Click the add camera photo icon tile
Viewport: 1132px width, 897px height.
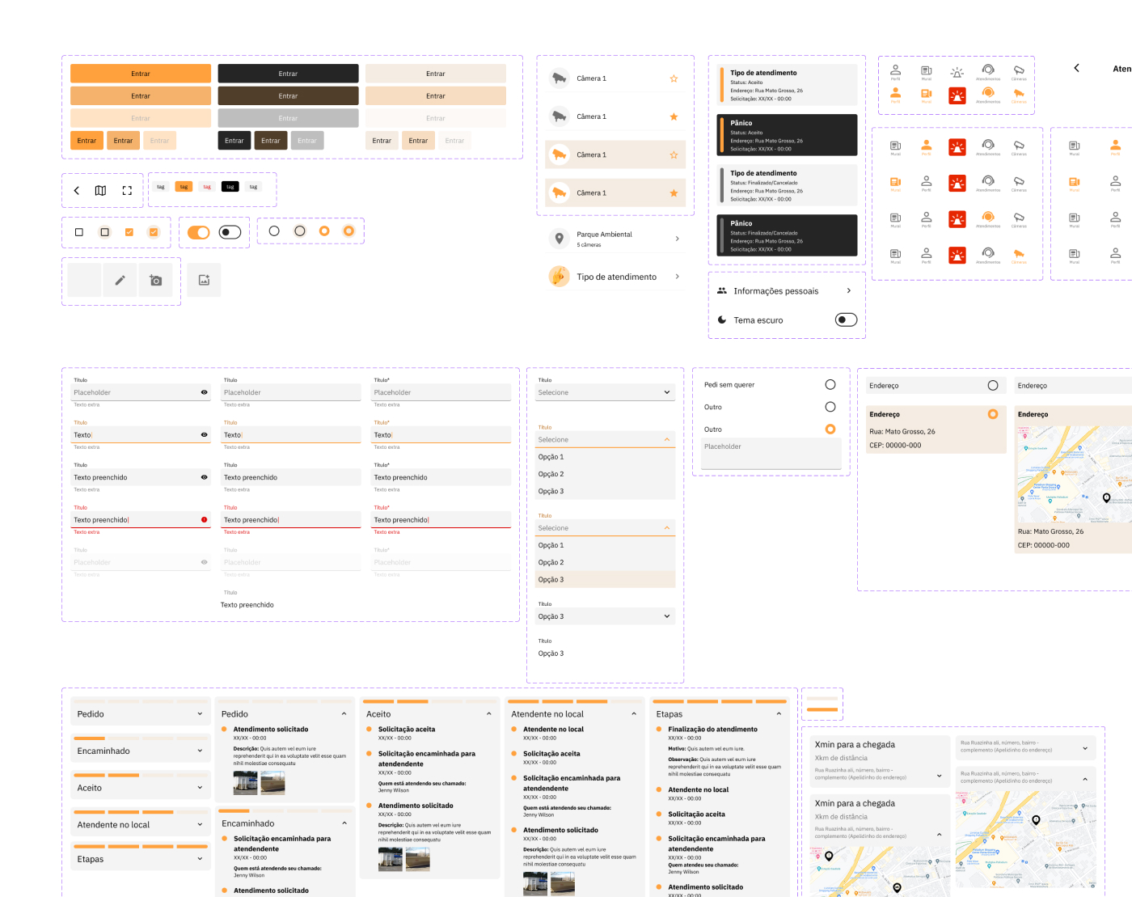click(155, 280)
